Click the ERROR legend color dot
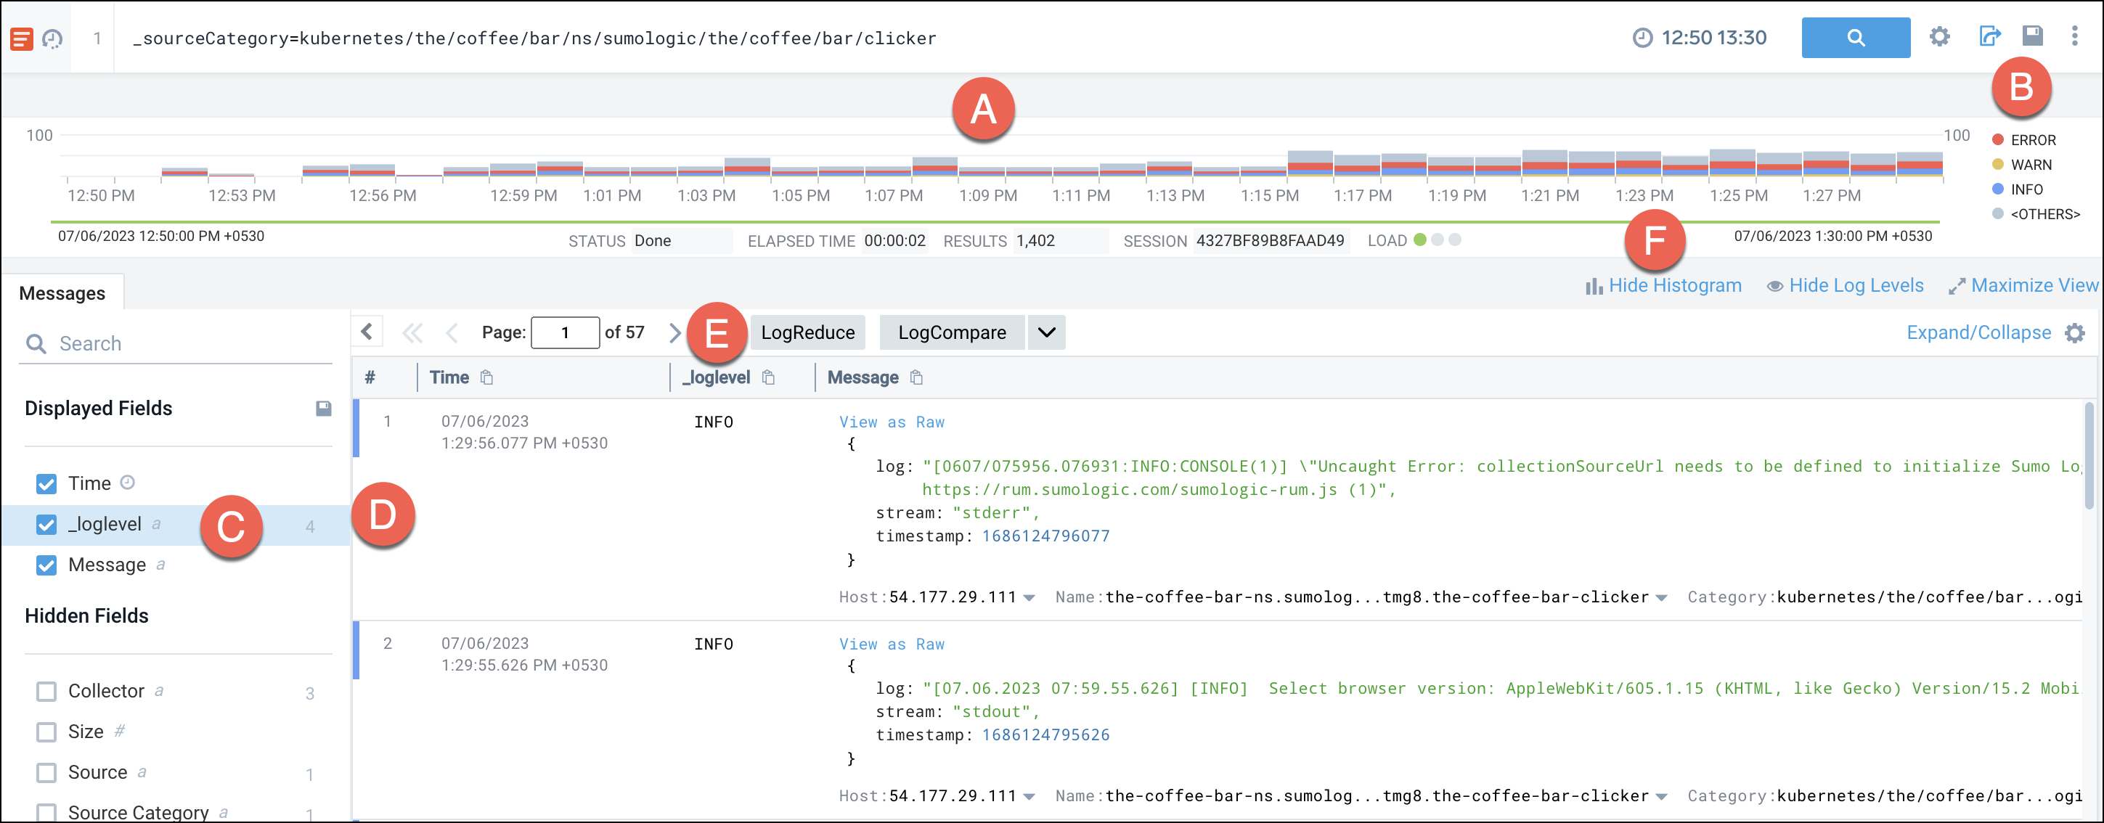The height and width of the screenshot is (823, 2104). point(1997,139)
